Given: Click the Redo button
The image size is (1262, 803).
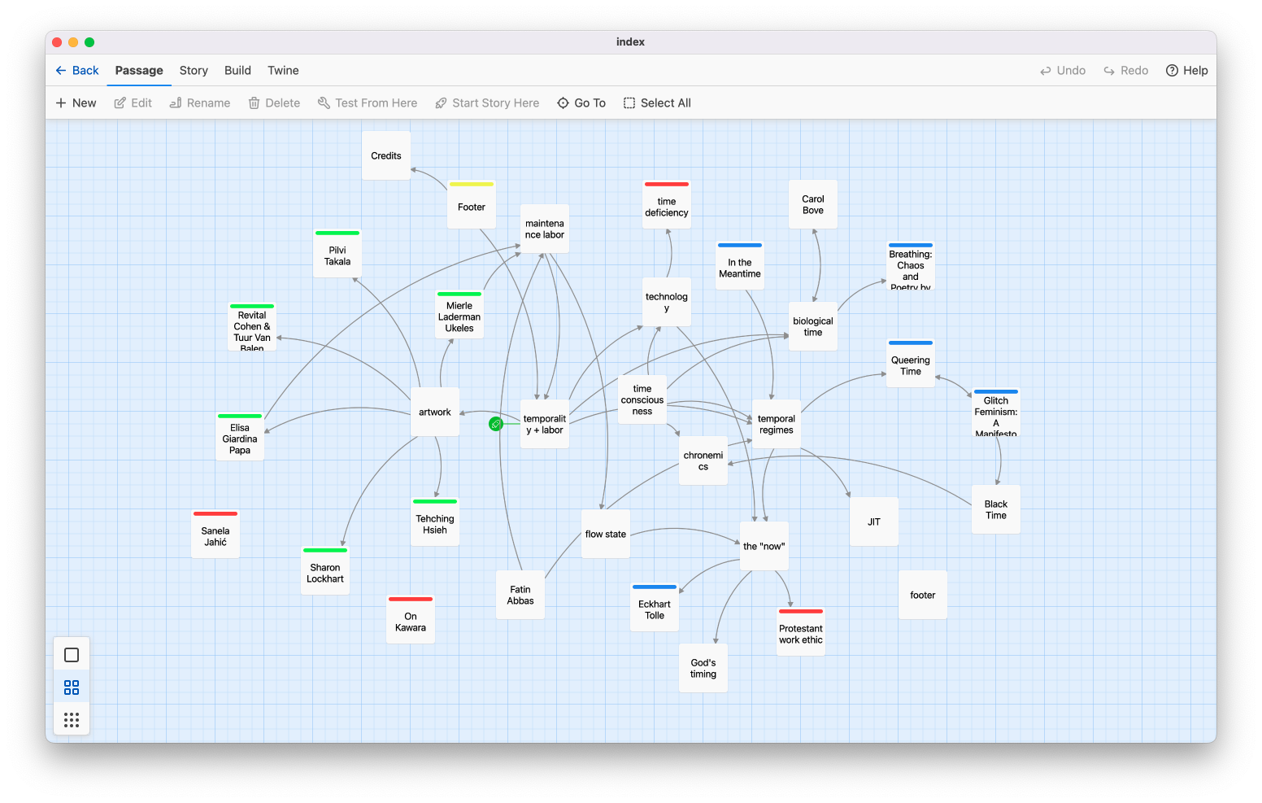Looking at the screenshot, I should click(1125, 71).
